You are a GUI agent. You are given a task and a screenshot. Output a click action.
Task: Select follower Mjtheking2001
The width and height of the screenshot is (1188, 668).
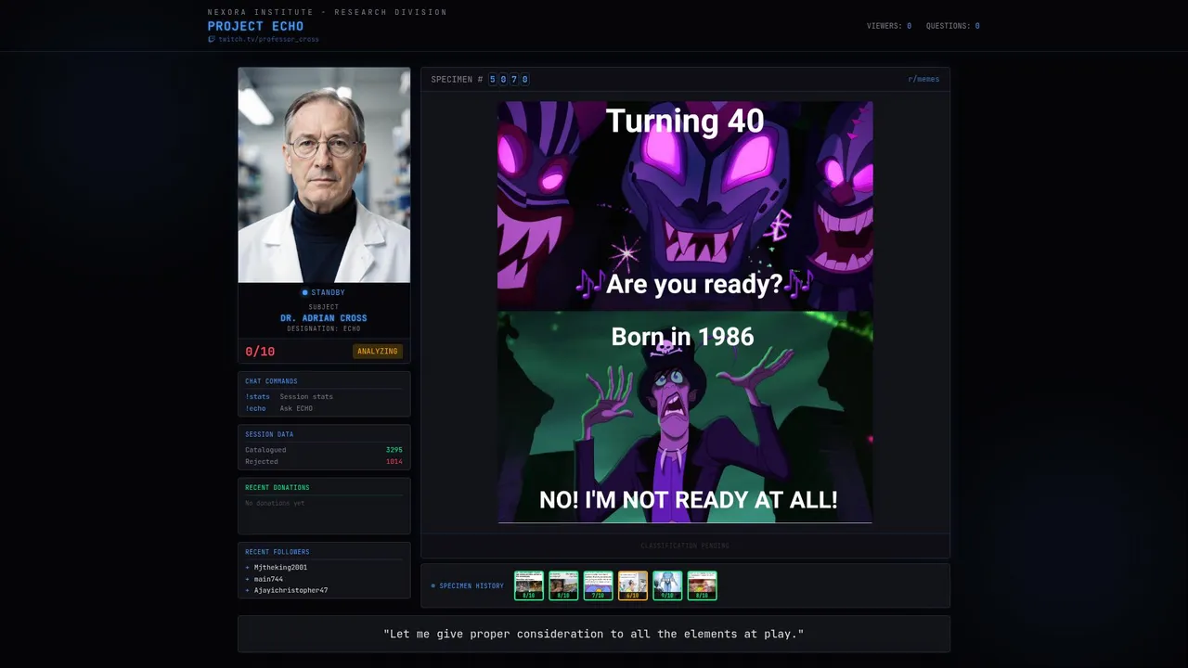pos(280,568)
